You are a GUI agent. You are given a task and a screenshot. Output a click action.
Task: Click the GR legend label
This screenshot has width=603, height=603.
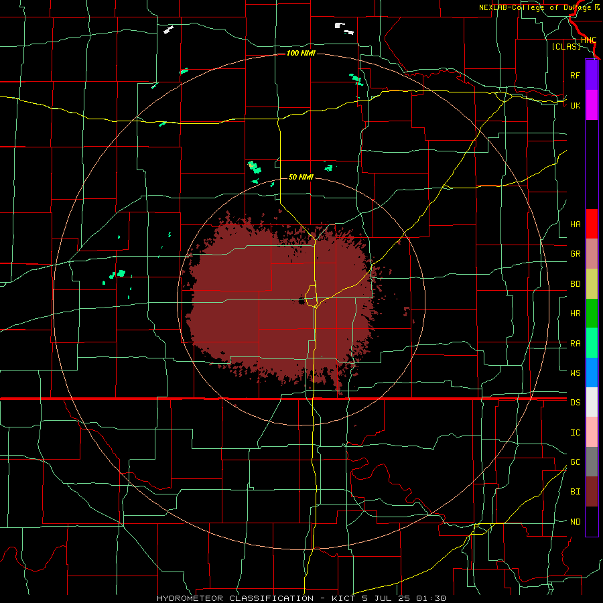point(575,254)
